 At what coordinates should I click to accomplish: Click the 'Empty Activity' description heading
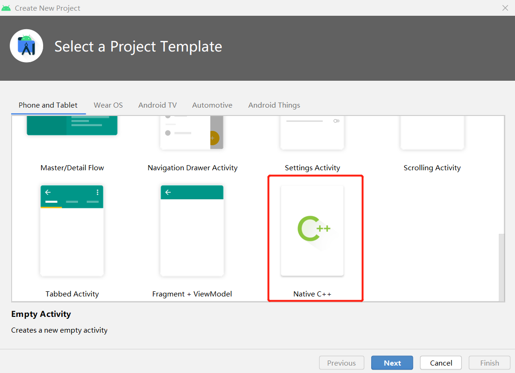click(x=41, y=314)
